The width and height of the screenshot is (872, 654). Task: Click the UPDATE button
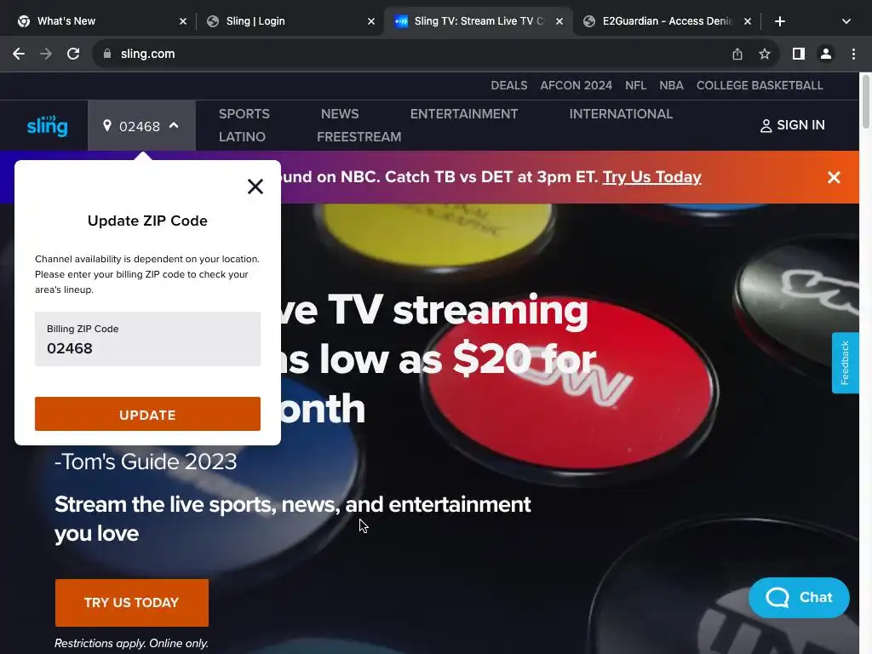point(147,414)
